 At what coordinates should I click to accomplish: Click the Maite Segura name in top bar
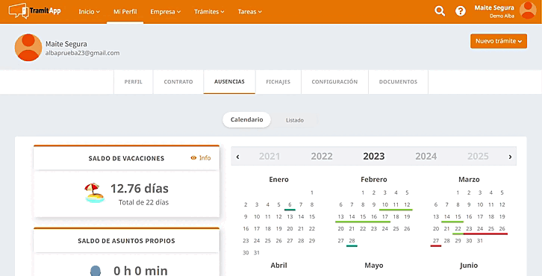[x=494, y=7]
